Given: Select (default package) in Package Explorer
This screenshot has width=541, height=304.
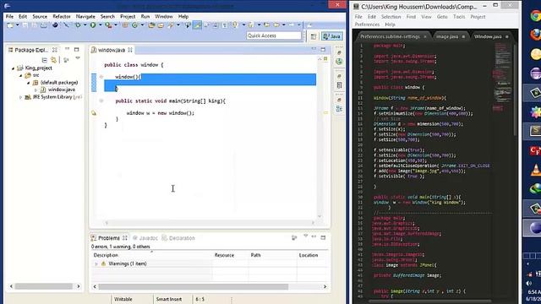Looking at the screenshot, I should 59,83.
